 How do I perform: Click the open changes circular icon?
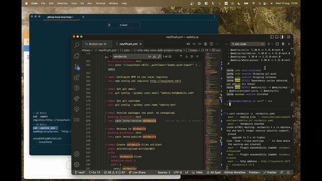[x=205, y=44]
